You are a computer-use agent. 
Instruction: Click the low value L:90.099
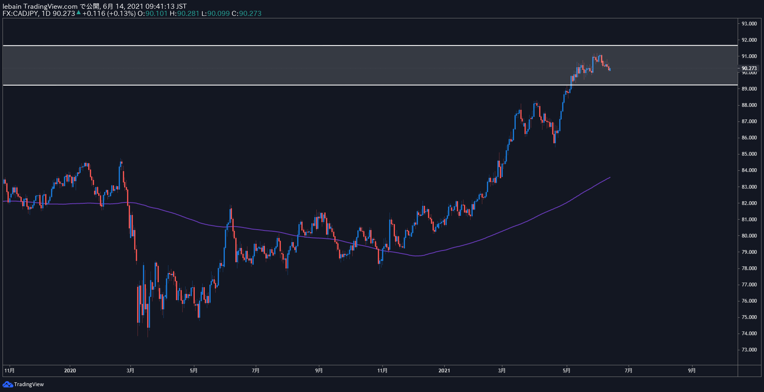point(216,13)
